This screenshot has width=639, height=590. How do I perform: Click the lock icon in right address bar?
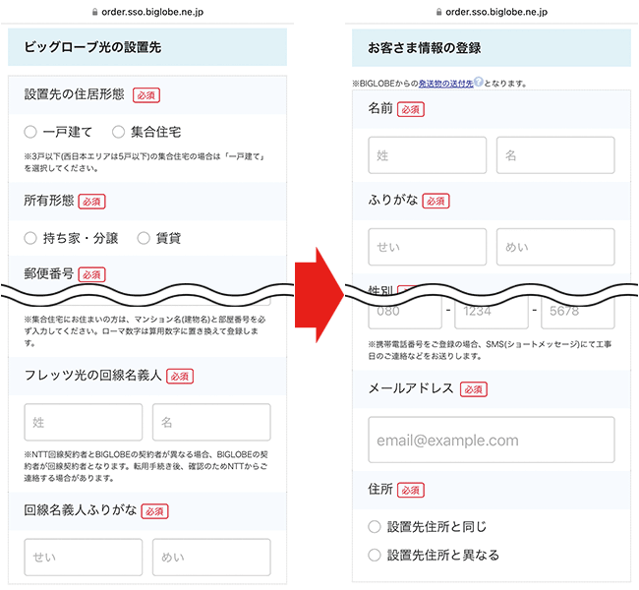click(x=438, y=12)
